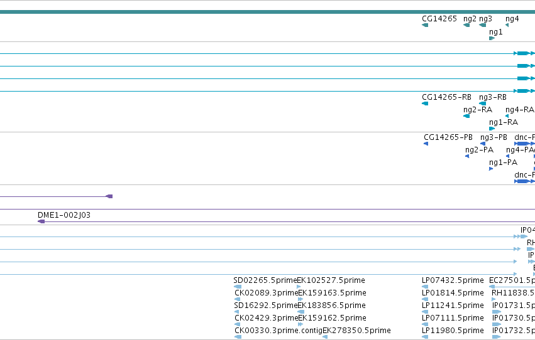Open protein ng3-PB
This screenshot has width=535, height=340.
click(494, 137)
